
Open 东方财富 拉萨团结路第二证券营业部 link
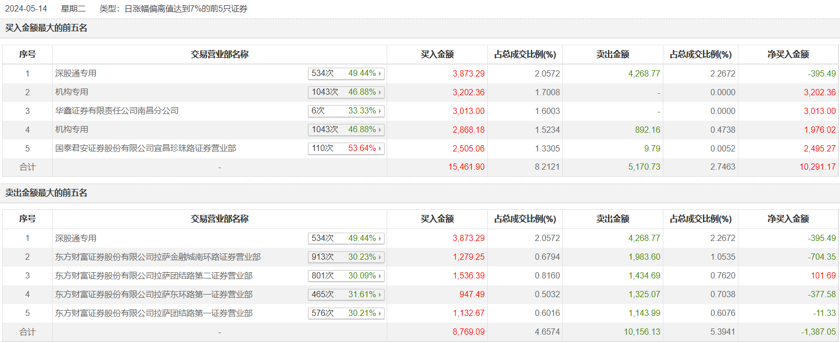154,276
